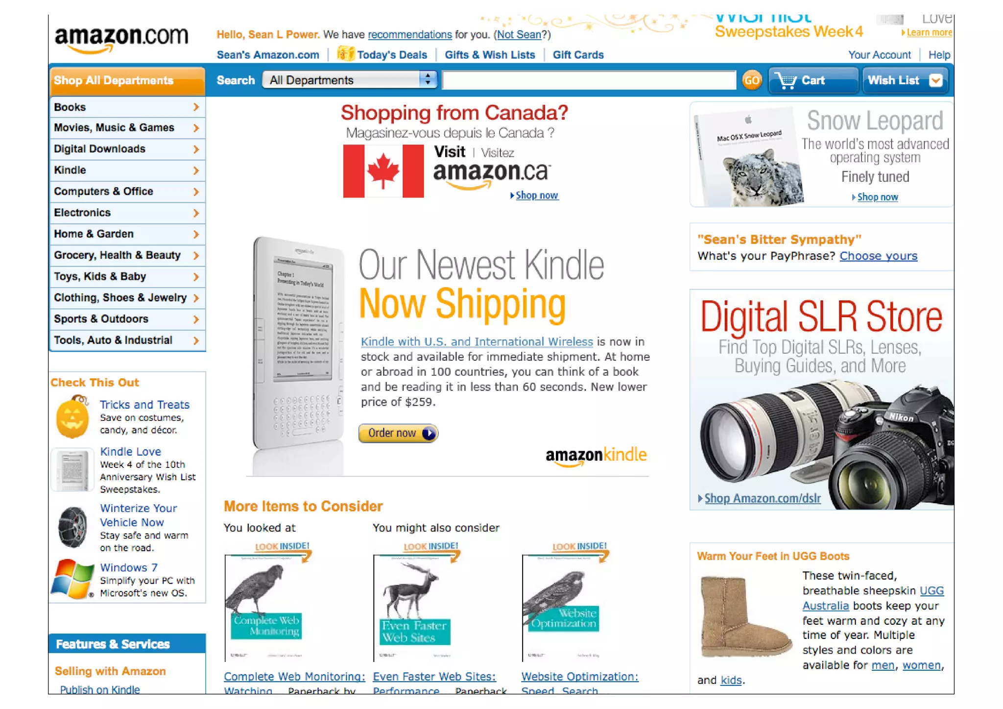
Task: Expand the Electronics department submenu
Action: pos(196,213)
